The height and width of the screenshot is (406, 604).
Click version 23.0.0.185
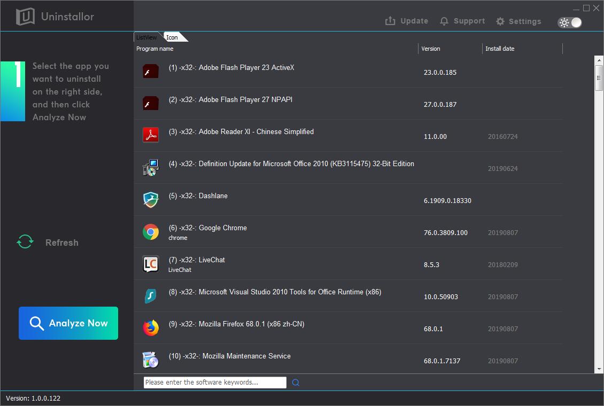(440, 72)
